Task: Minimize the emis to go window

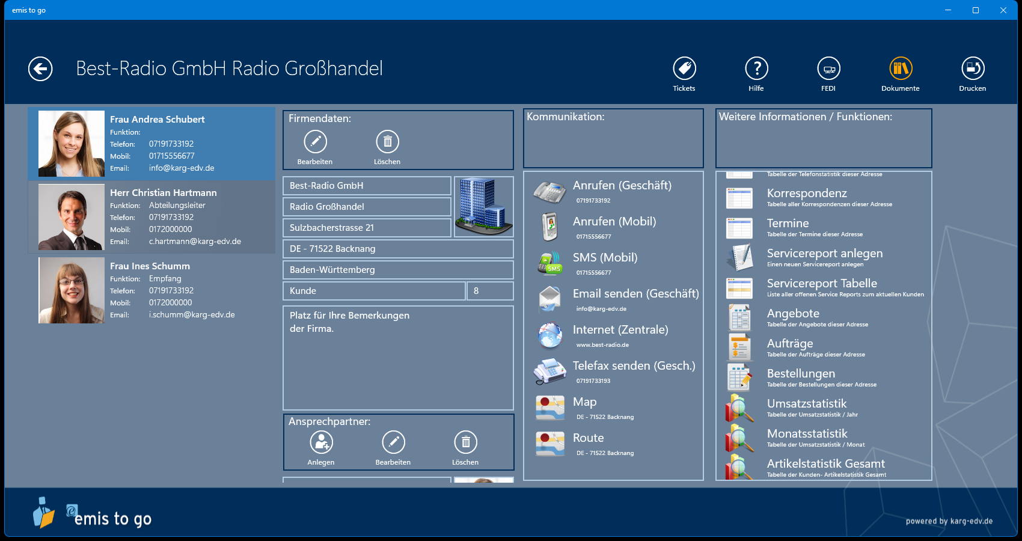Action: point(948,10)
